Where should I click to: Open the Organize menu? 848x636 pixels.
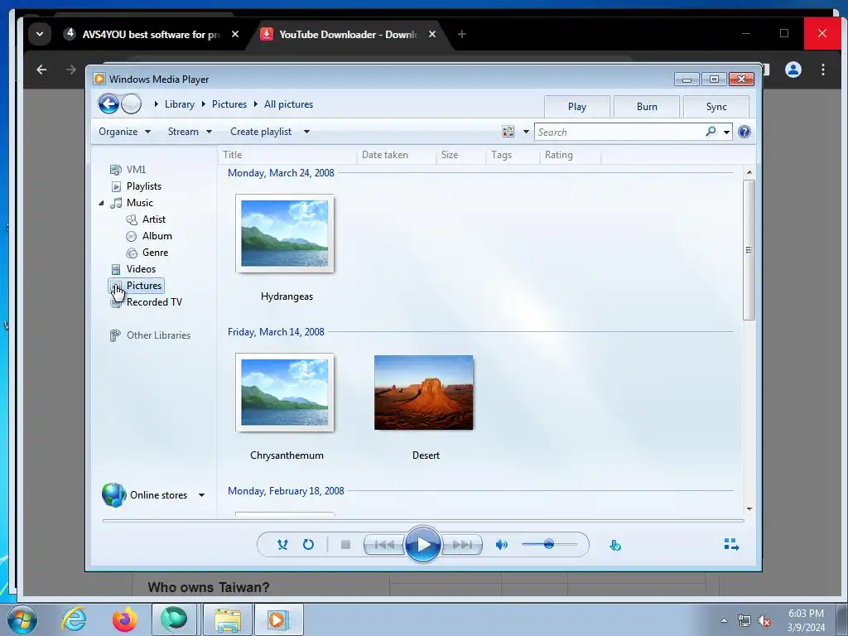coord(124,132)
